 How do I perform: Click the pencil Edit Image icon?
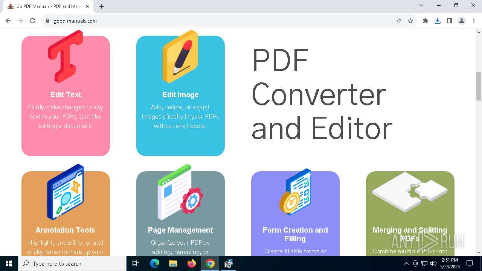[180, 56]
